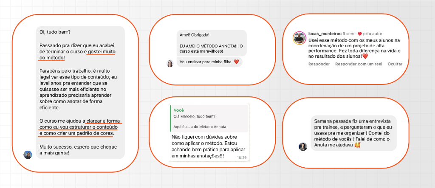Click the quoted 'Você' reply preview
The height and width of the screenshot is (188, 435).
209,118
